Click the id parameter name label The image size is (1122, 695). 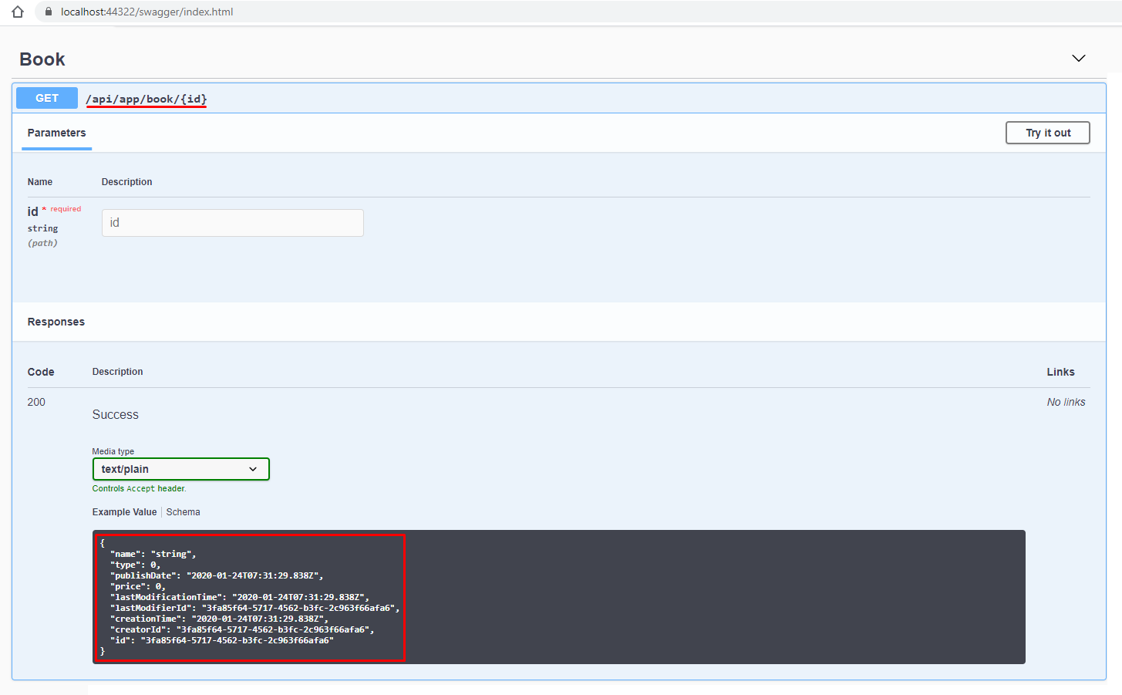point(32,211)
